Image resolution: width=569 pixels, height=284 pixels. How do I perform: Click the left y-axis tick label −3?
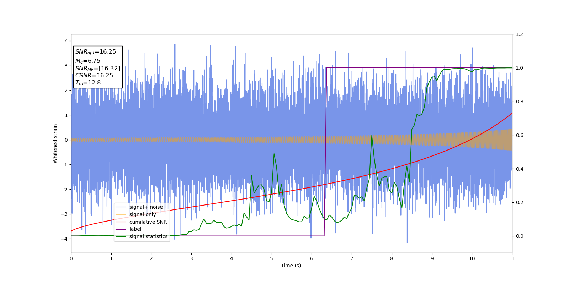(65, 214)
